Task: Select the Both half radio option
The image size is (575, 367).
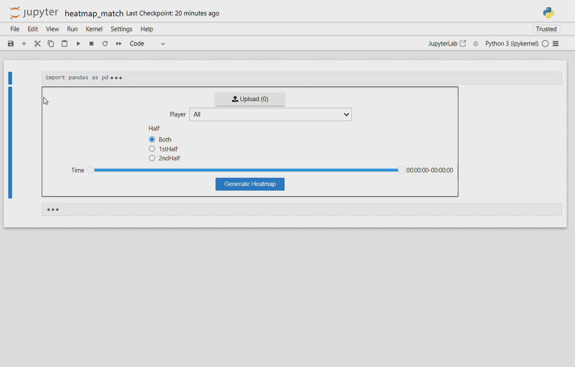Action: point(152,140)
